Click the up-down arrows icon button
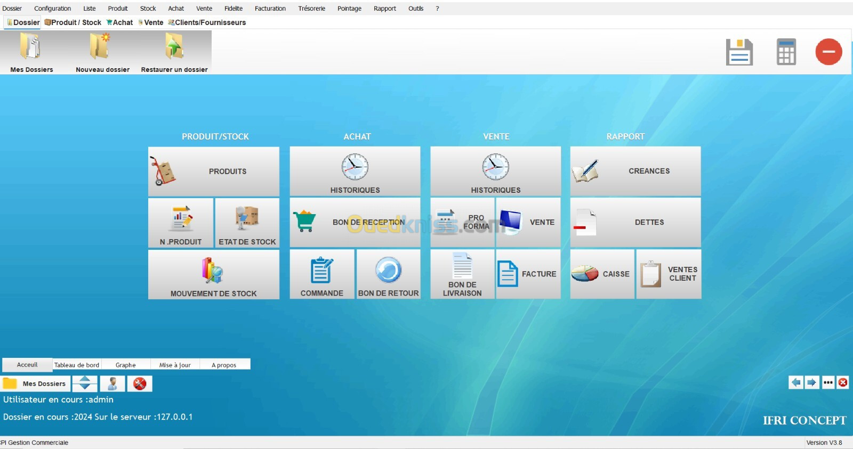This screenshot has height=449, width=853. (x=85, y=383)
